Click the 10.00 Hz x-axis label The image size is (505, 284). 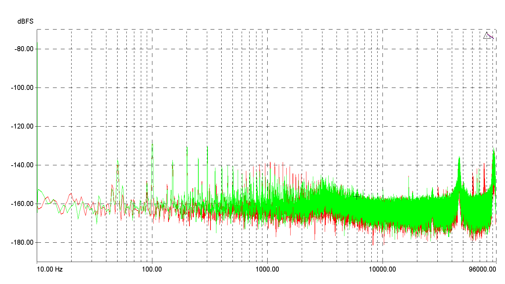click(x=50, y=269)
